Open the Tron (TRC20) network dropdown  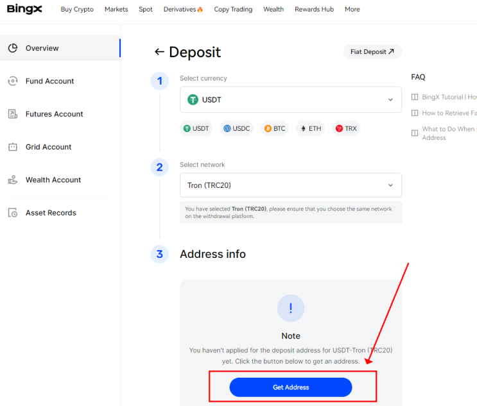pyautogui.click(x=291, y=185)
